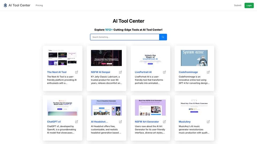Click the AI Headshot Generator preview thumbnail

click(106, 107)
